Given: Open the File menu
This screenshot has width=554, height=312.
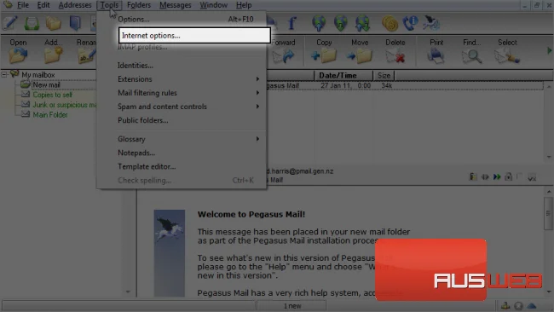Looking at the screenshot, I should click(23, 5).
